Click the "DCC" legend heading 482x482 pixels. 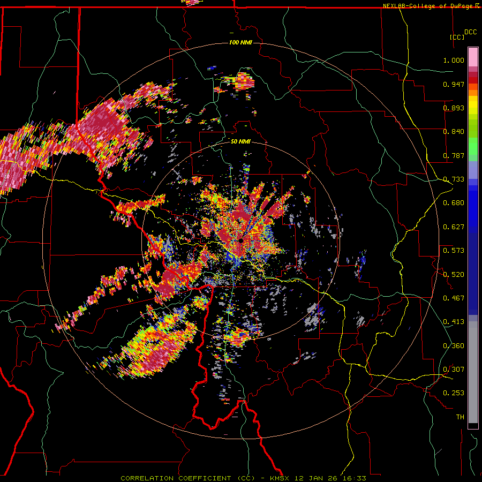point(471,32)
